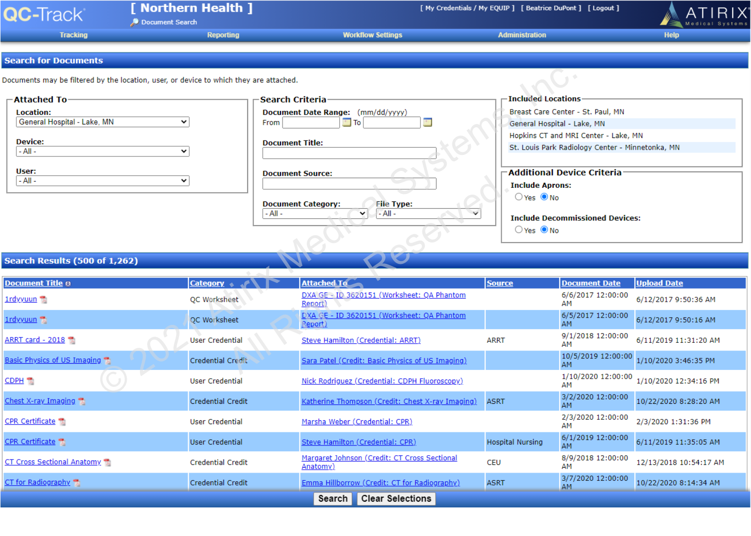Open the From date calendar picker icon
Image resolution: width=751 pixels, height=536 pixels.
[346, 123]
